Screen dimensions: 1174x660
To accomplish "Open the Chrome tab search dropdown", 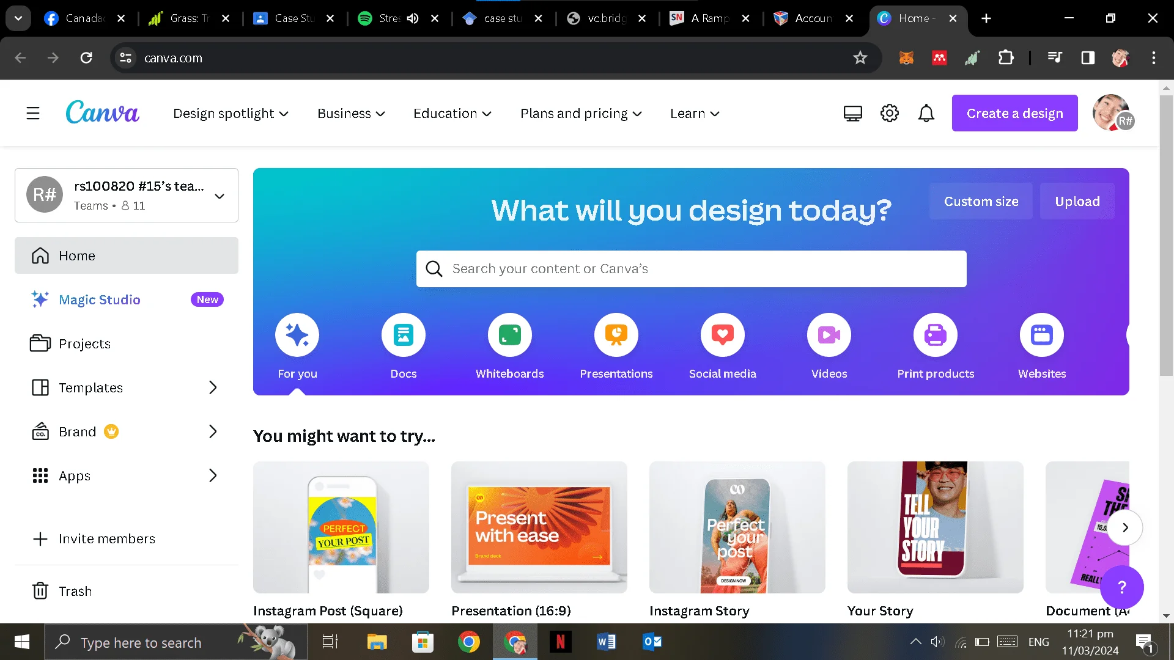I will [18, 18].
